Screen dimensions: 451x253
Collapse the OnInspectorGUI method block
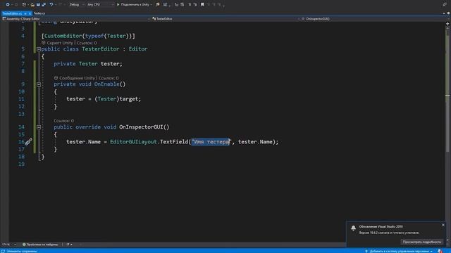[39, 127]
